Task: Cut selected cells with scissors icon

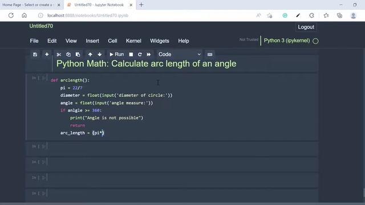Action: coord(59,55)
